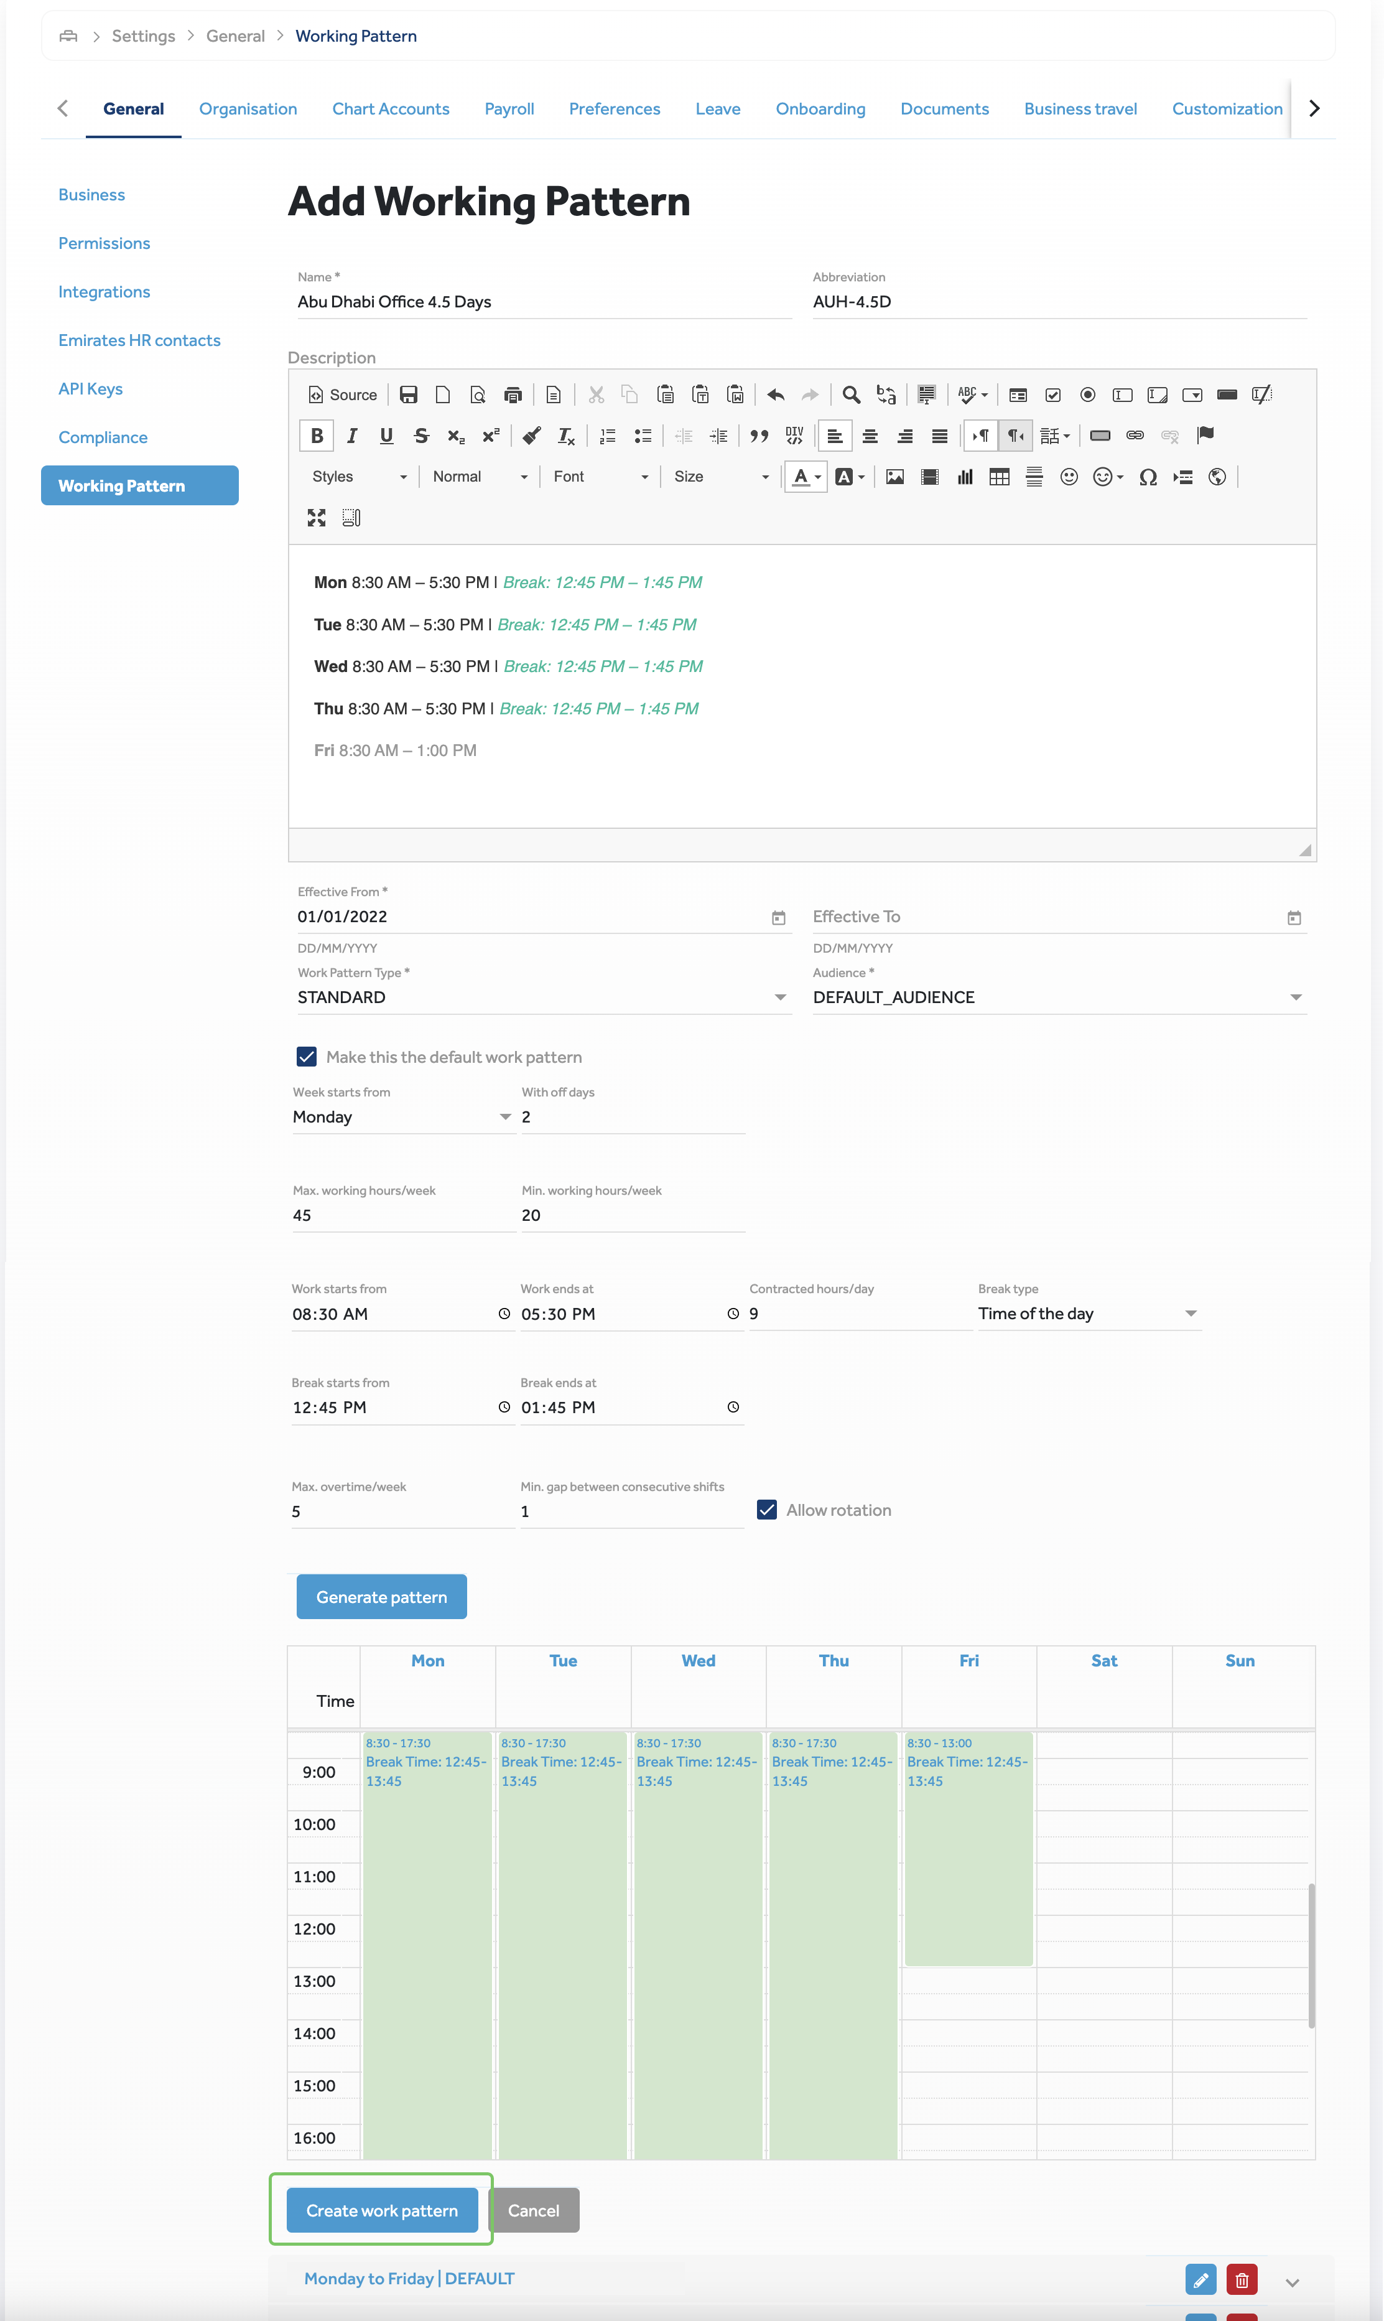Image resolution: width=1384 pixels, height=2321 pixels.
Task: Insert a checkbox form element icon
Action: [1052, 395]
